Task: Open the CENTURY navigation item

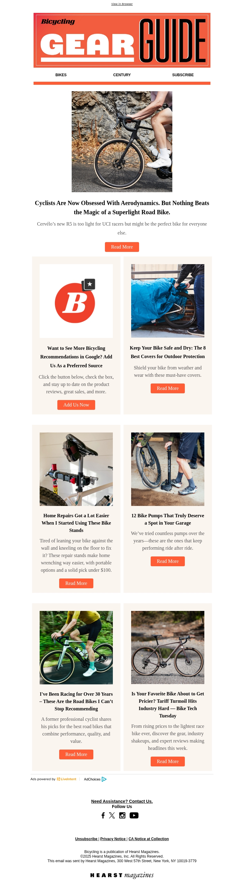Action: pos(122,75)
